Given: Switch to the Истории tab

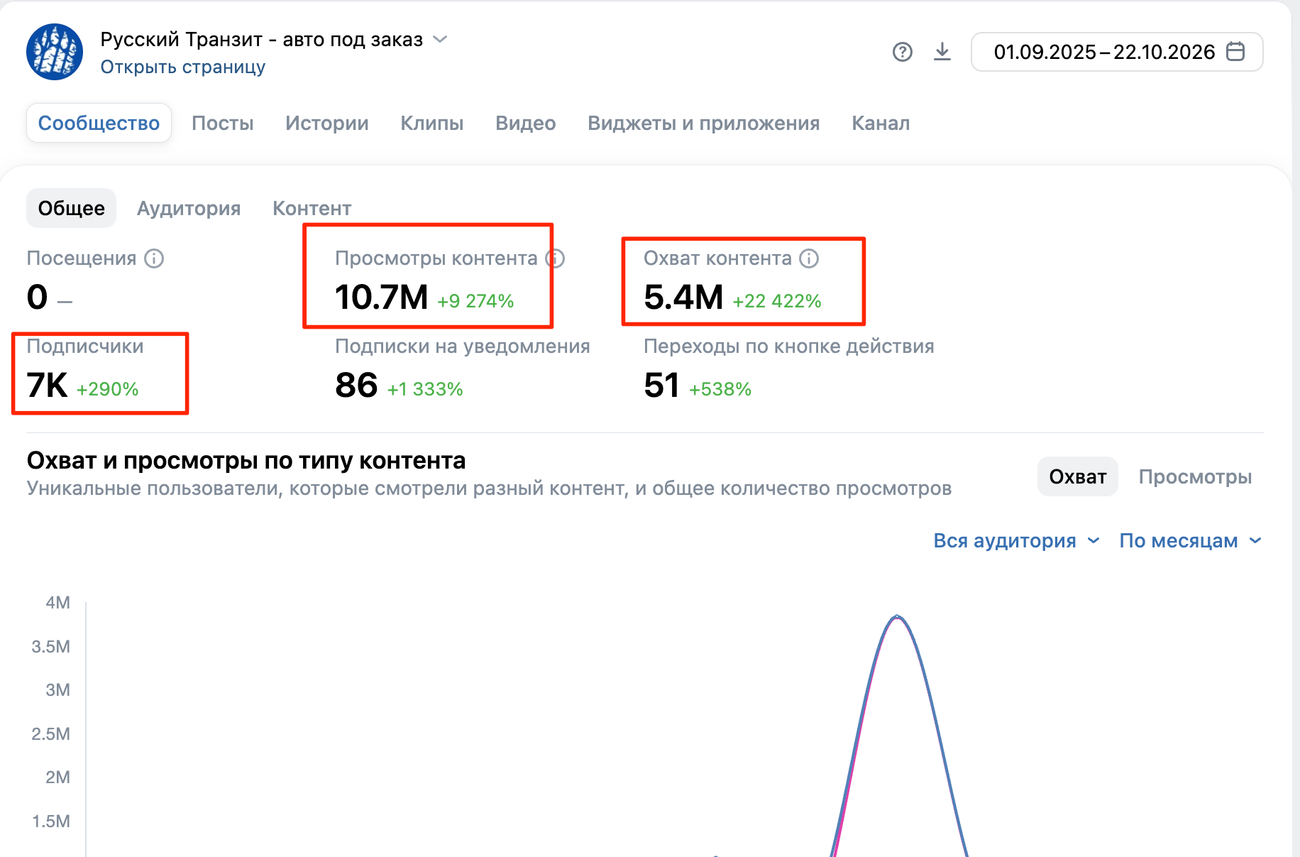Looking at the screenshot, I should pyautogui.click(x=327, y=123).
